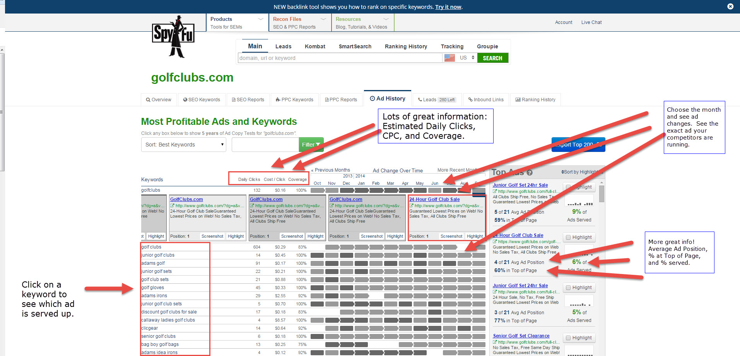The height and width of the screenshot is (356, 740).
Task: Click the domain, url or keyword search field
Action: pos(340,58)
